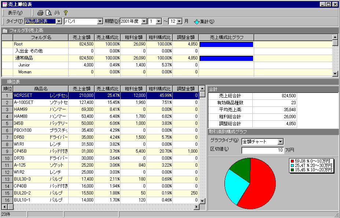340x218 pixels.
Task: Click the printer icon in the toolbar
Action: (40, 13)
